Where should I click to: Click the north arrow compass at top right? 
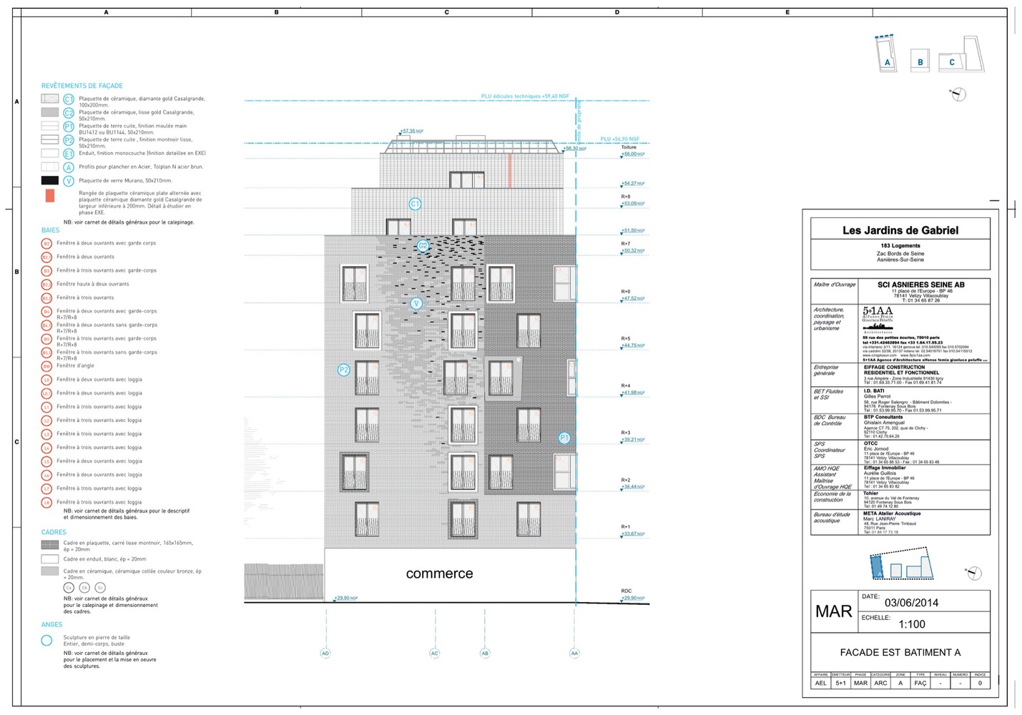959,94
